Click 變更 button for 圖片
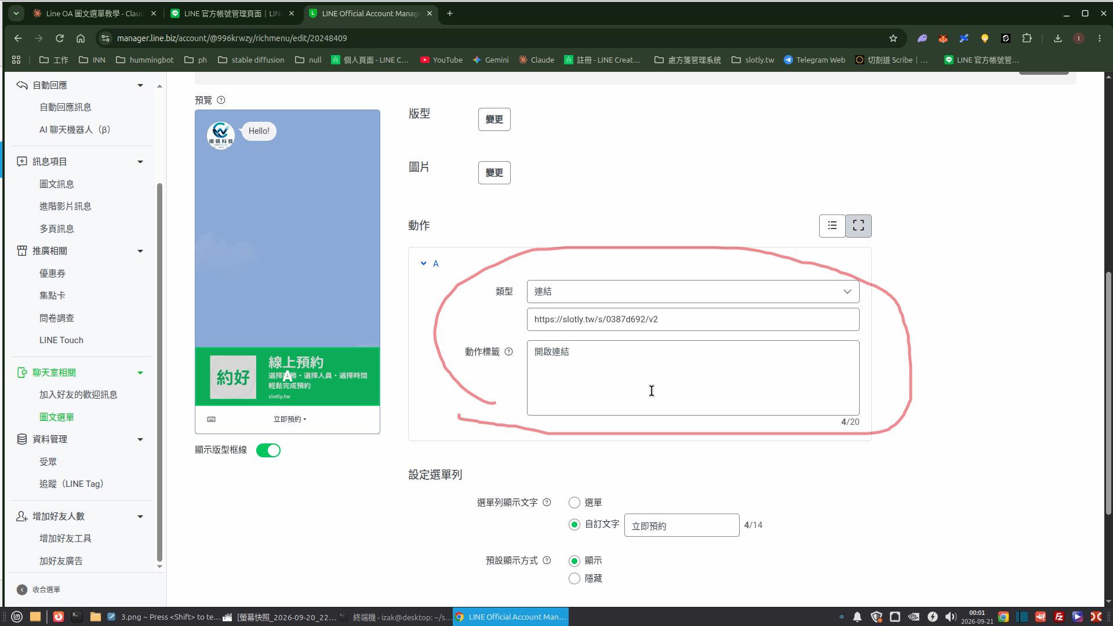Image resolution: width=1113 pixels, height=626 pixels. pyautogui.click(x=494, y=173)
